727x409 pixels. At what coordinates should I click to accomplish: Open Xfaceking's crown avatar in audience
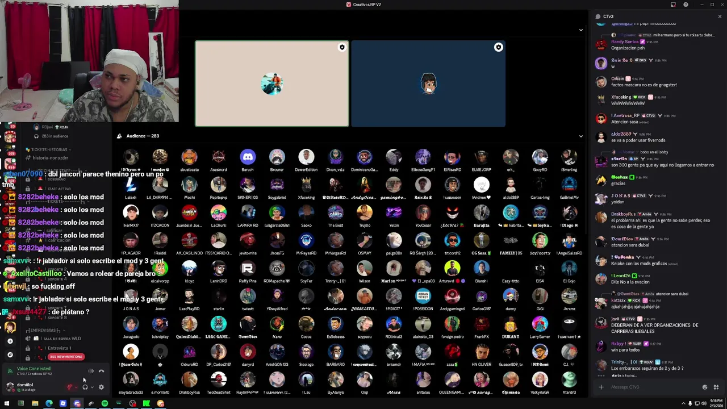coord(306,185)
